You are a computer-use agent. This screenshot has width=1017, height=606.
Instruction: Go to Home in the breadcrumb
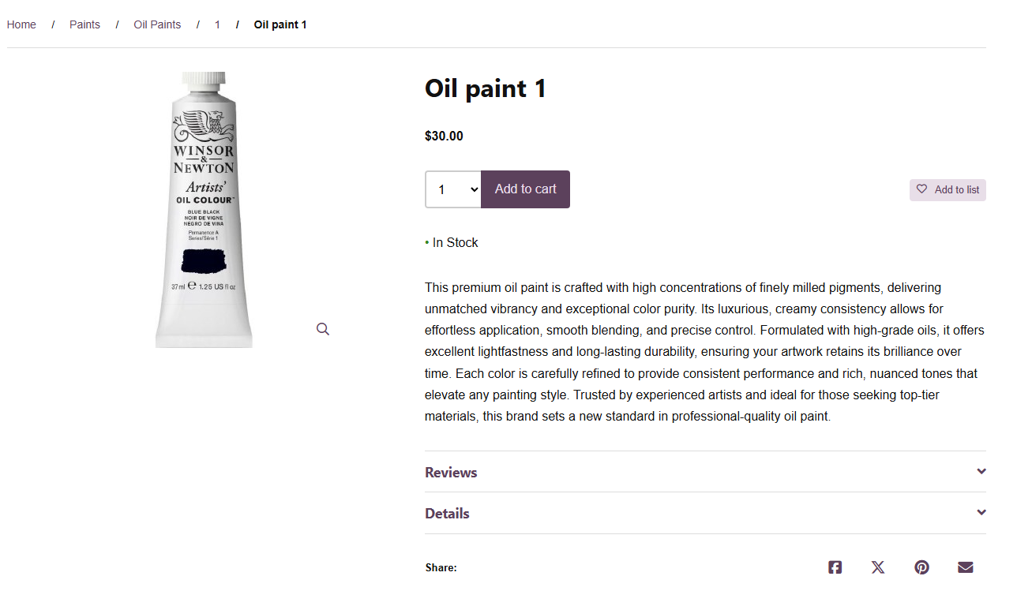(21, 24)
